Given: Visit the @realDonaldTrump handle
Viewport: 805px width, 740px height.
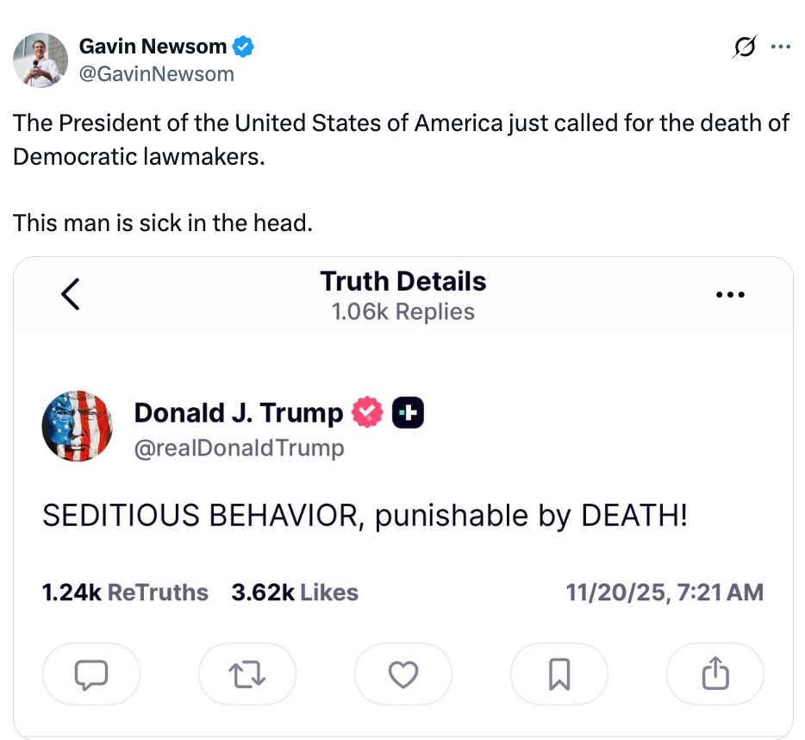Looking at the screenshot, I should (239, 448).
